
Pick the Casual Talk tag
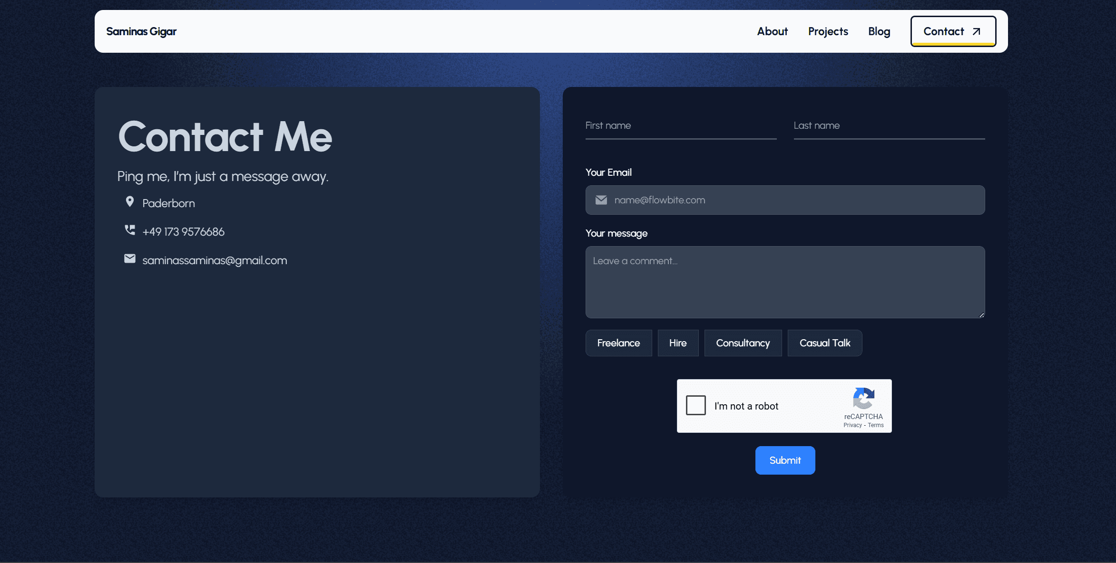[x=824, y=343]
